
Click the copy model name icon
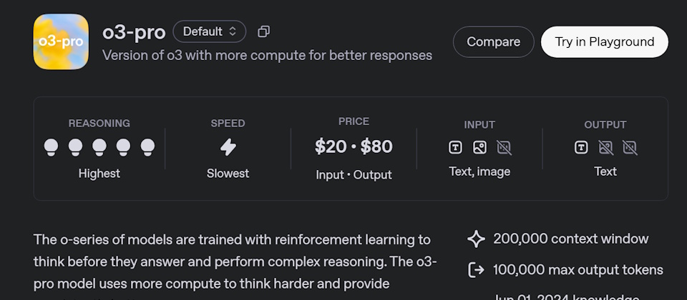click(264, 31)
